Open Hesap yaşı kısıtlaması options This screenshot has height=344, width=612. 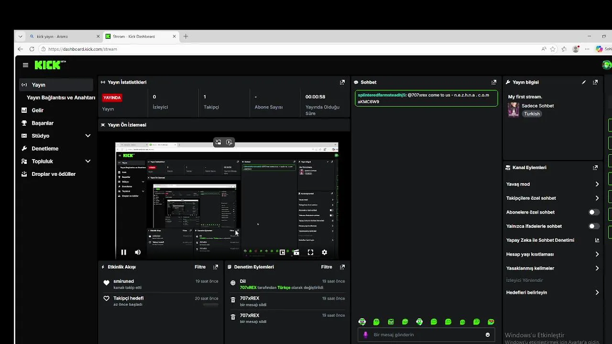553,254
